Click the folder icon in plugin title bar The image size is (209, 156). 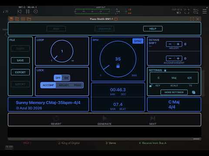(x=29, y=19)
